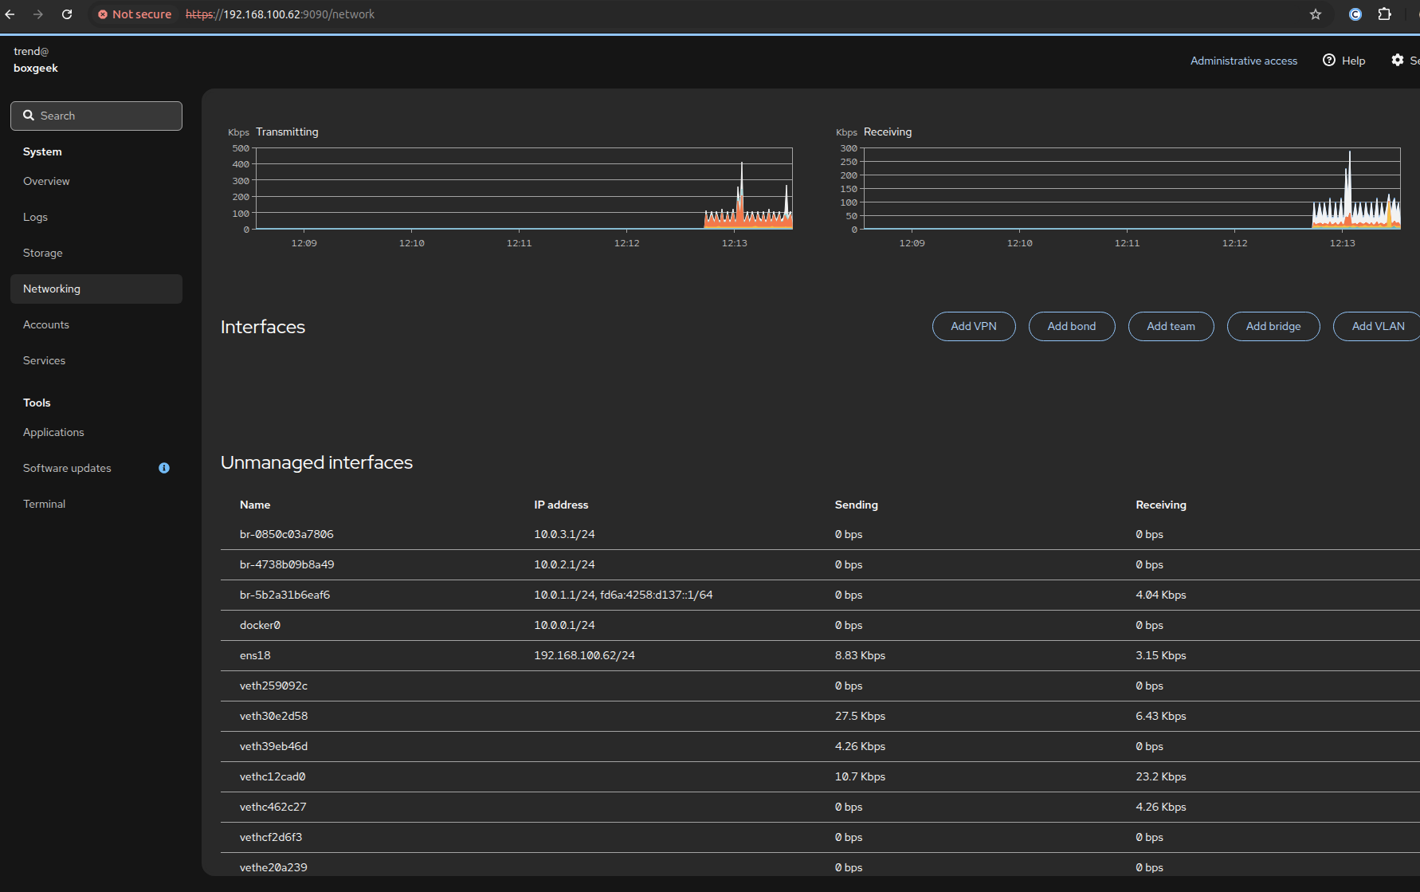Screen dimensions: 1420x892
Task: Click IP address 10.0.0.1/24
Action: click(x=564, y=625)
